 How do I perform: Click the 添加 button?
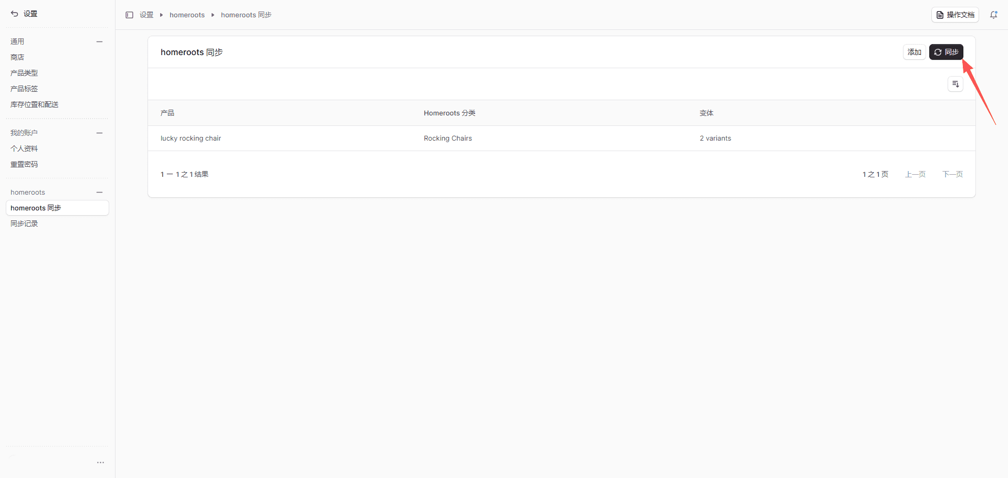[x=914, y=52]
